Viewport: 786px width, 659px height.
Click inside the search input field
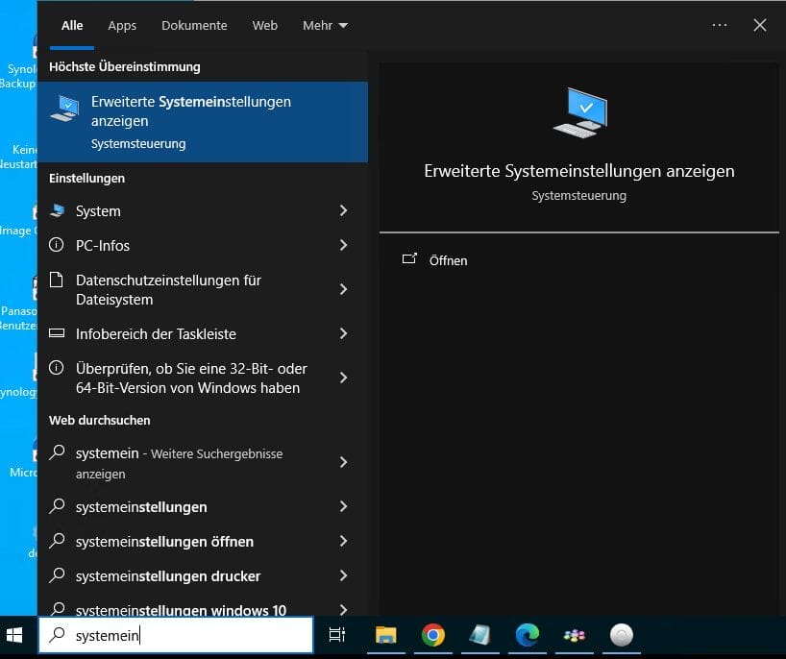pyautogui.click(x=173, y=635)
